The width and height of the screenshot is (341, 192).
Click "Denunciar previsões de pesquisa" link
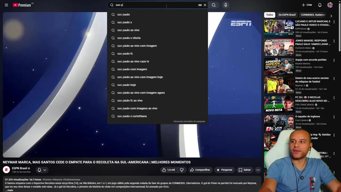pos(189,121)
